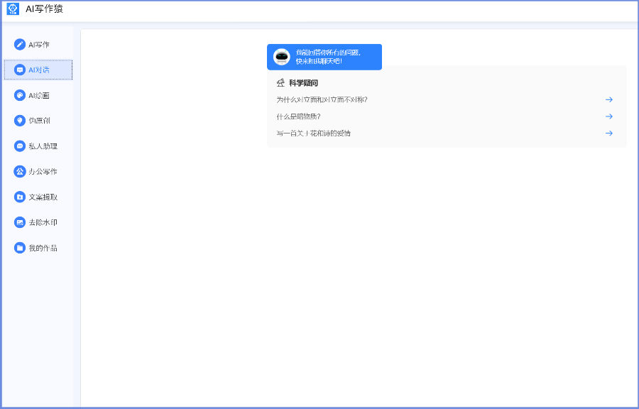639x409 pixels.
Task: Open 文案提取 via the folder icon
Action: click(20, 197)
